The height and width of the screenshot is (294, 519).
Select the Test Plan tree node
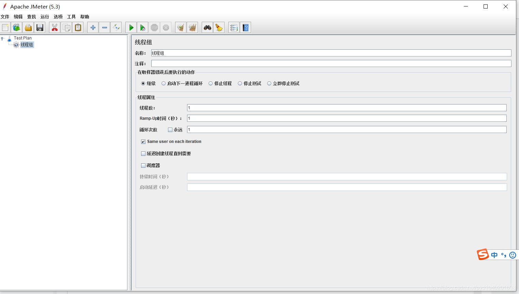click(x=22, y=38)
